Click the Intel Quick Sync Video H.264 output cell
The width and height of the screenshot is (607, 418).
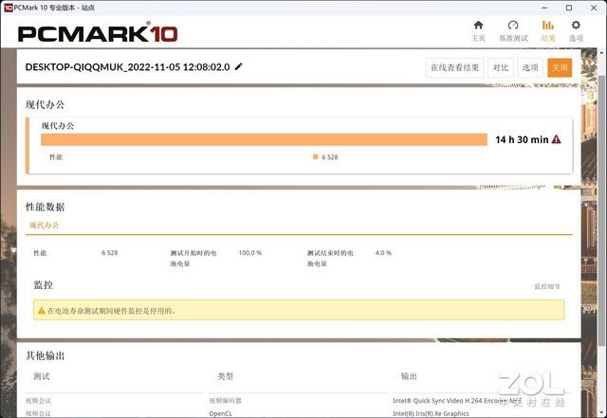pyautogui.click(x=457, y=401)
